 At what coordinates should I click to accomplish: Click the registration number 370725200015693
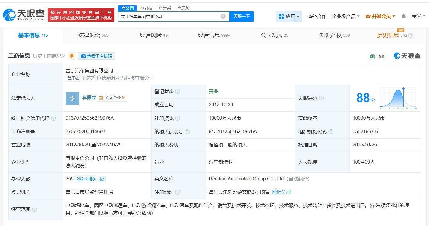(x=85, y=132)
